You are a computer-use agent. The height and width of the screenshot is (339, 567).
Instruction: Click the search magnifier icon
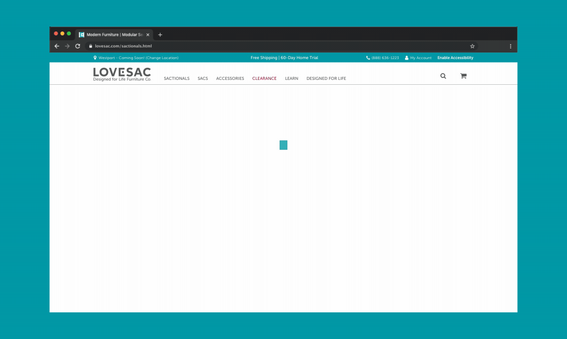(x=443, y=76)
